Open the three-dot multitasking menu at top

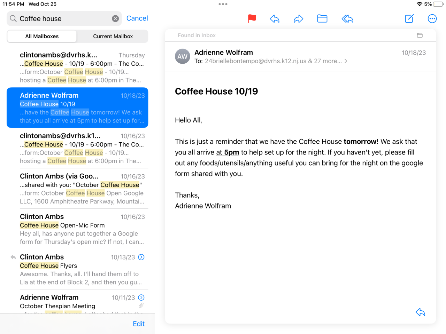click(x=223, y=4)
